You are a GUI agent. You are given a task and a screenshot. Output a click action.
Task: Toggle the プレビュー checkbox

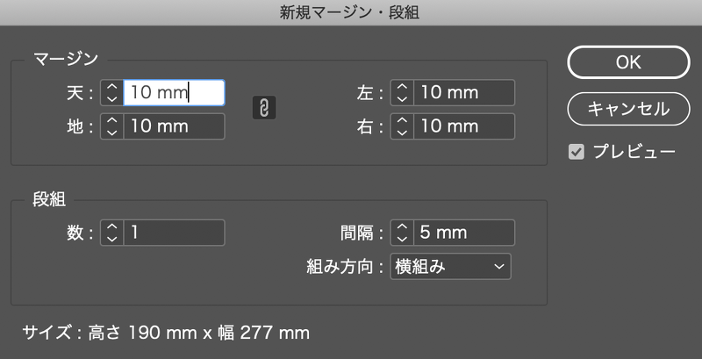pyautogui.click(x=577, y=152)
